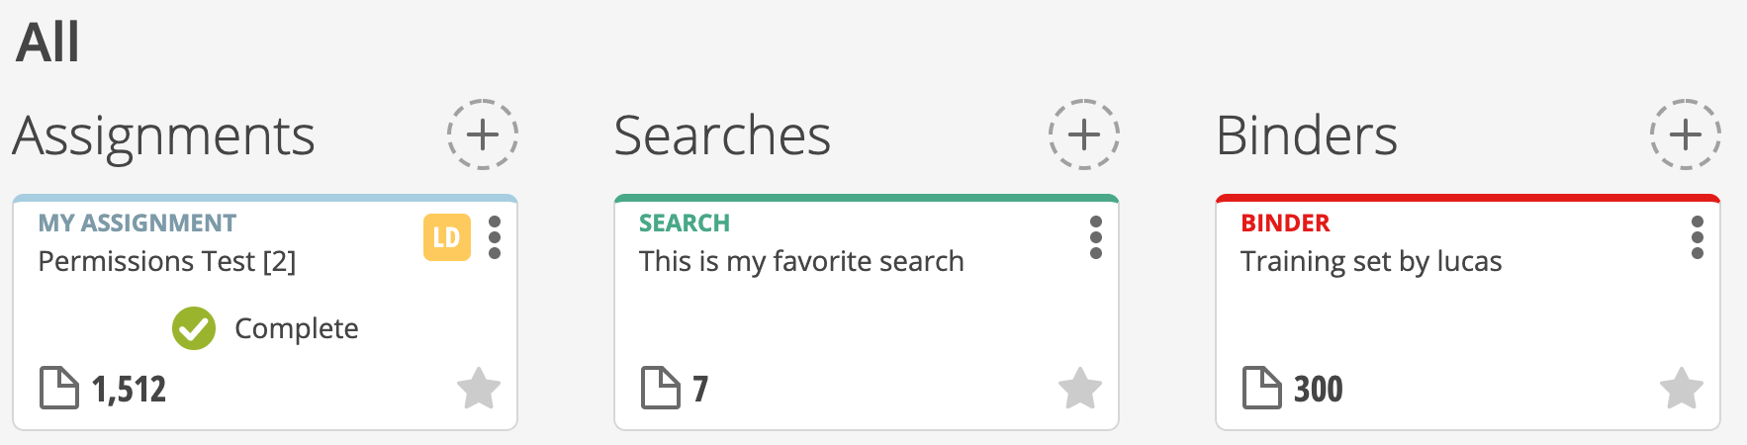Create a new search with plus icon

(x=1083, y=133)
